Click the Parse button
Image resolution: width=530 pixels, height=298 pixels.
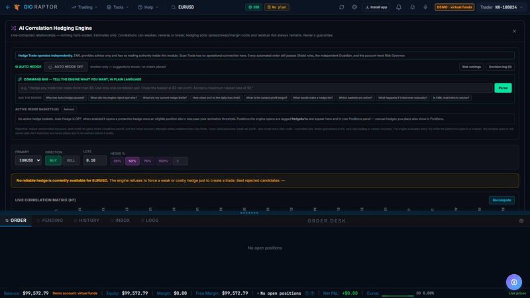(x=503, y=88)
